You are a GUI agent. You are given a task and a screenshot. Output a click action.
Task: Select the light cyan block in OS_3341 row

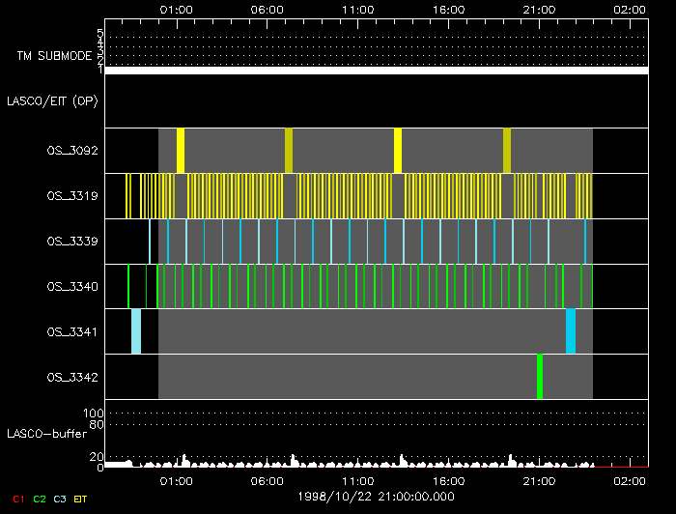pos(136,330)
